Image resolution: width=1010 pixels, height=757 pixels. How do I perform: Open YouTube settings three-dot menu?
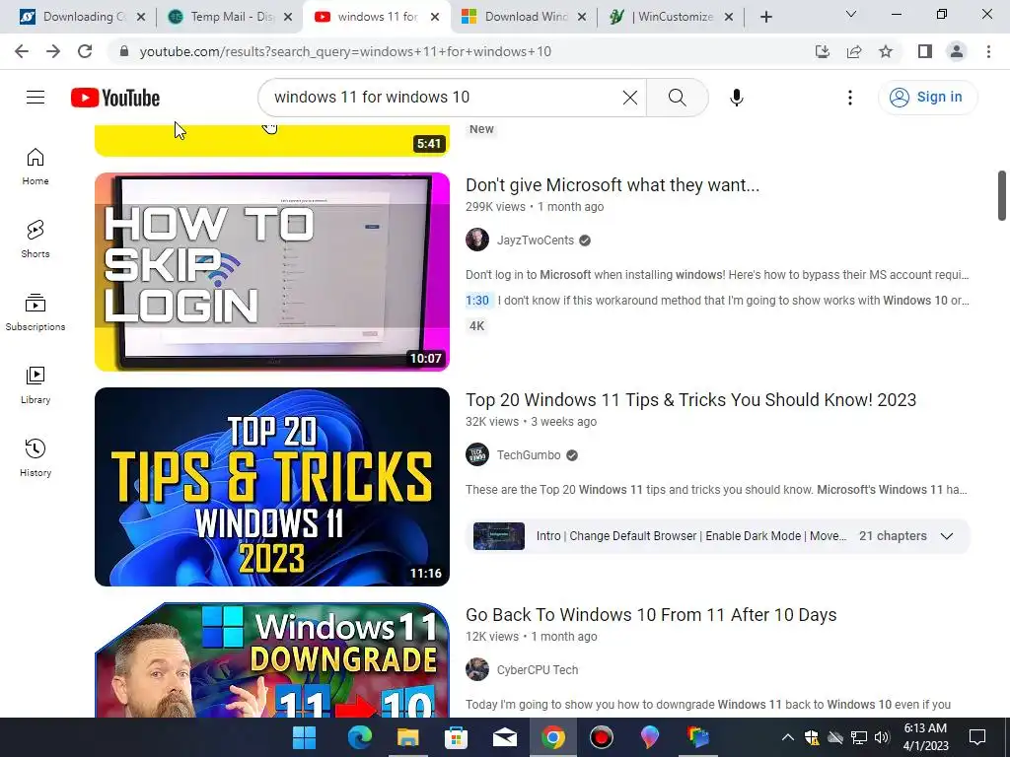[x=850, y=98]
